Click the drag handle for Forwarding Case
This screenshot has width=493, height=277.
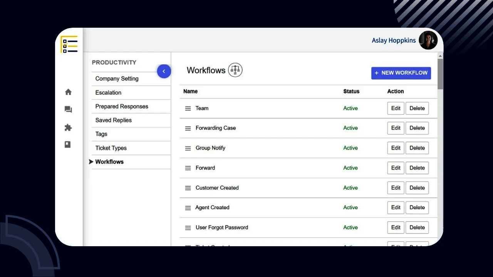[x=188, y=128]
